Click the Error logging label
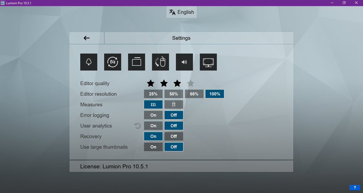 95,115
